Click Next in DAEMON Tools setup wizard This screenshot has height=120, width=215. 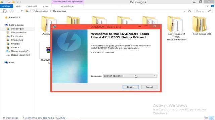coord(131,87)
